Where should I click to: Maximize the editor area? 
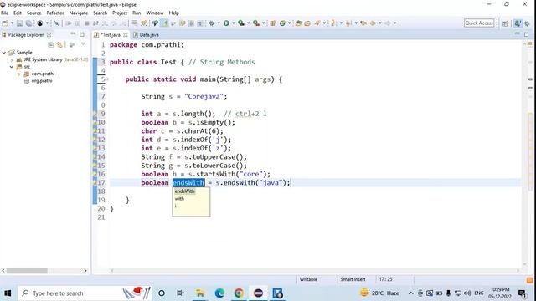pyautogui.click(x=527, y=34)
